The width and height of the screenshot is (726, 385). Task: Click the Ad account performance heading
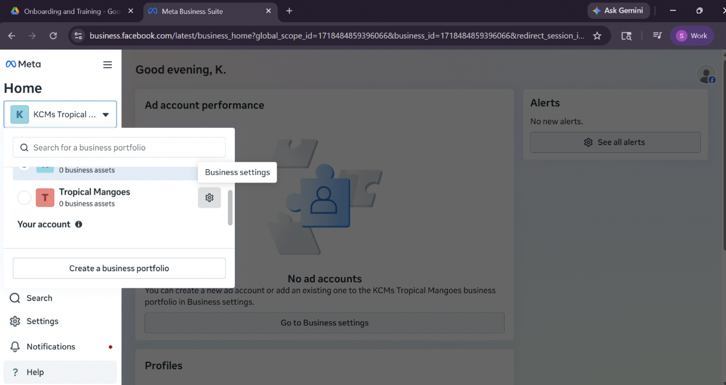point(205,106)
